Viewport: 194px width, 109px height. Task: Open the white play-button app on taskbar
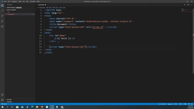[47, 107]
